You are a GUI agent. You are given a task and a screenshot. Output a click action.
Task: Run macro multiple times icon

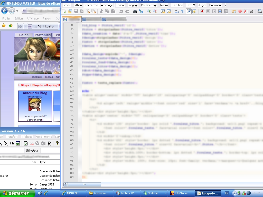[x=220, y=11]
